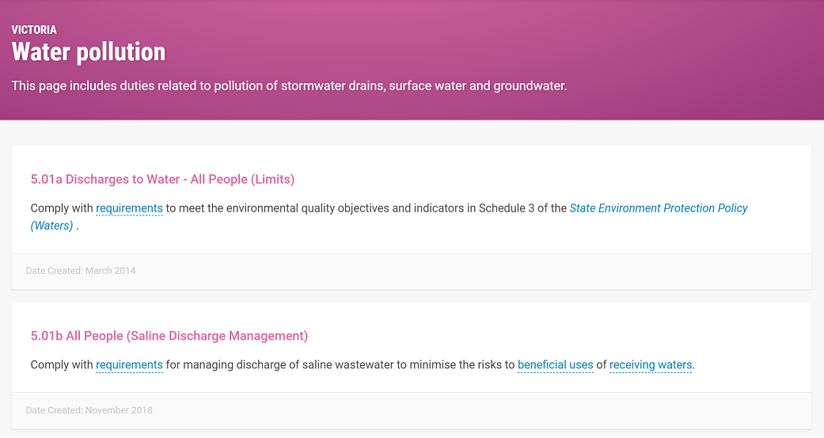Viewport: 824px width, 438px height.
Task: Click "Comply with" text in the 5.01b card
Action: tap(62, 365)
